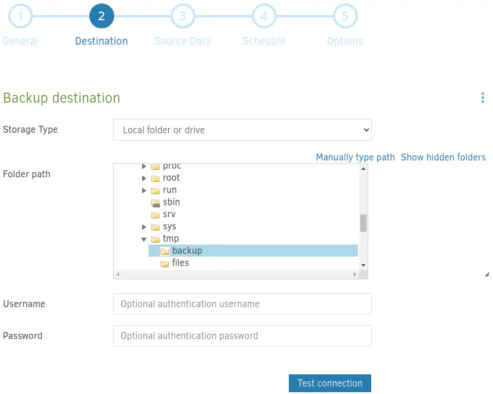This screenshot has width=493, height=394.
Task: Click the backup folder icon
Action: pyautogui.click(x=165, y=251)
